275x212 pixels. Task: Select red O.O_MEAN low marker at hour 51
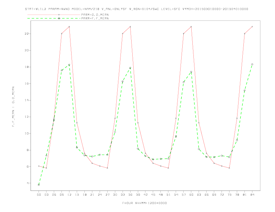[168, 168]
